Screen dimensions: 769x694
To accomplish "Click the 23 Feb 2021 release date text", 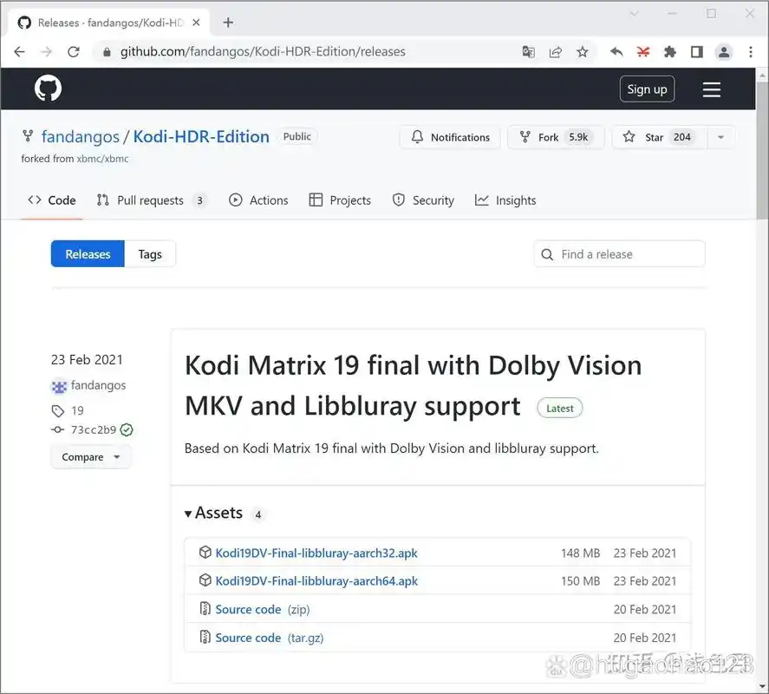I will click(87, 360).
